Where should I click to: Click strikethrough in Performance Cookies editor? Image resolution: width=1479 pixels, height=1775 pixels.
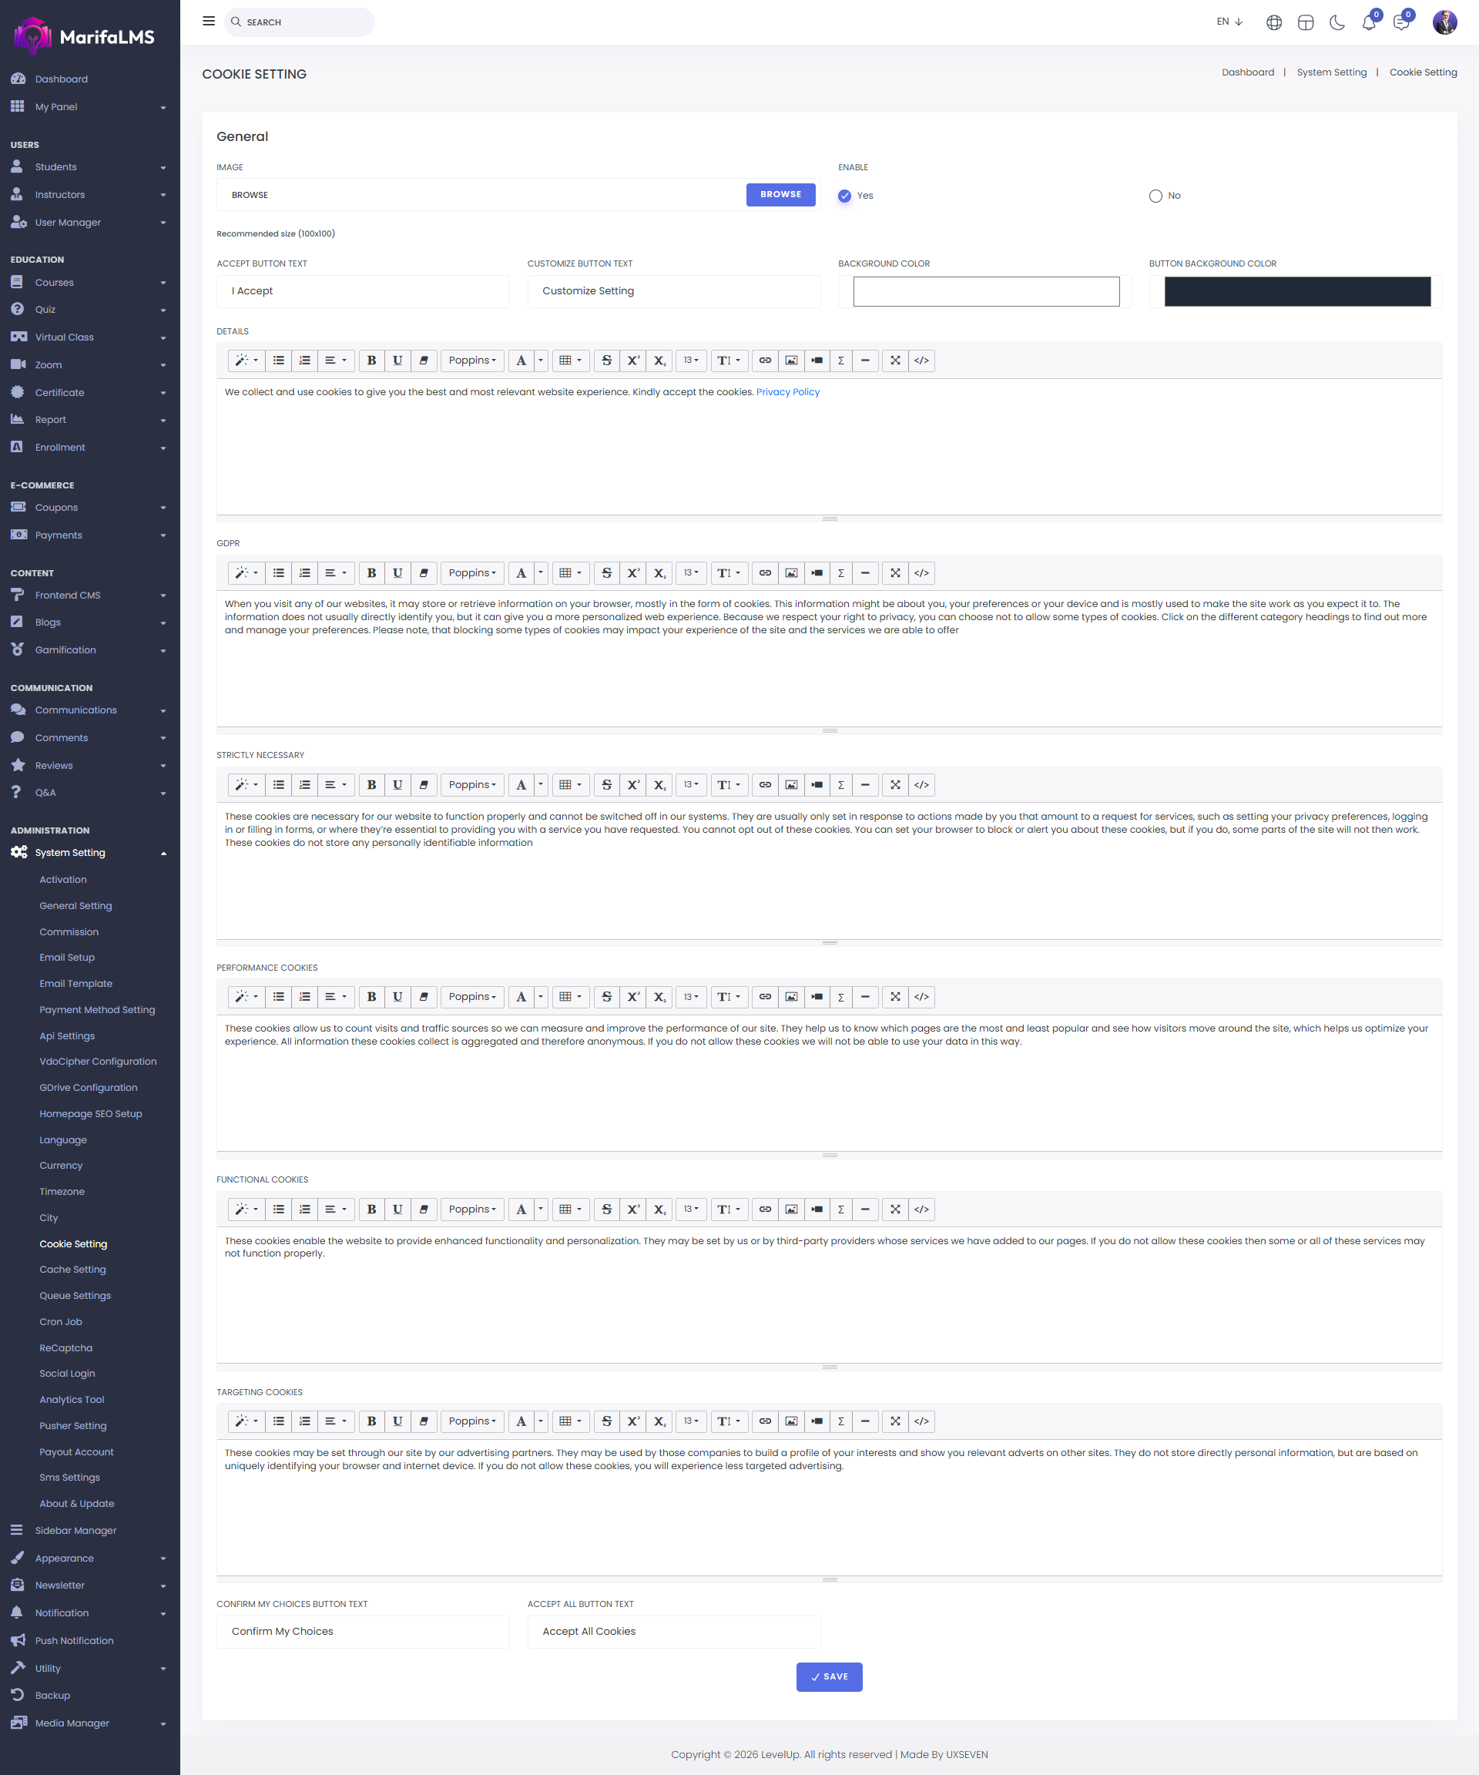[606, 998]
